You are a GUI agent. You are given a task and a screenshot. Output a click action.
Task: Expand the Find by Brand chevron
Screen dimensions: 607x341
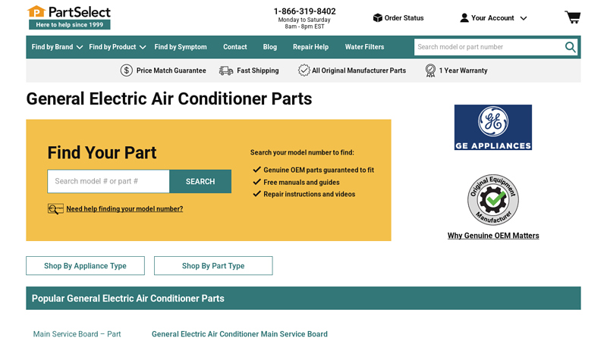(80, 47)
